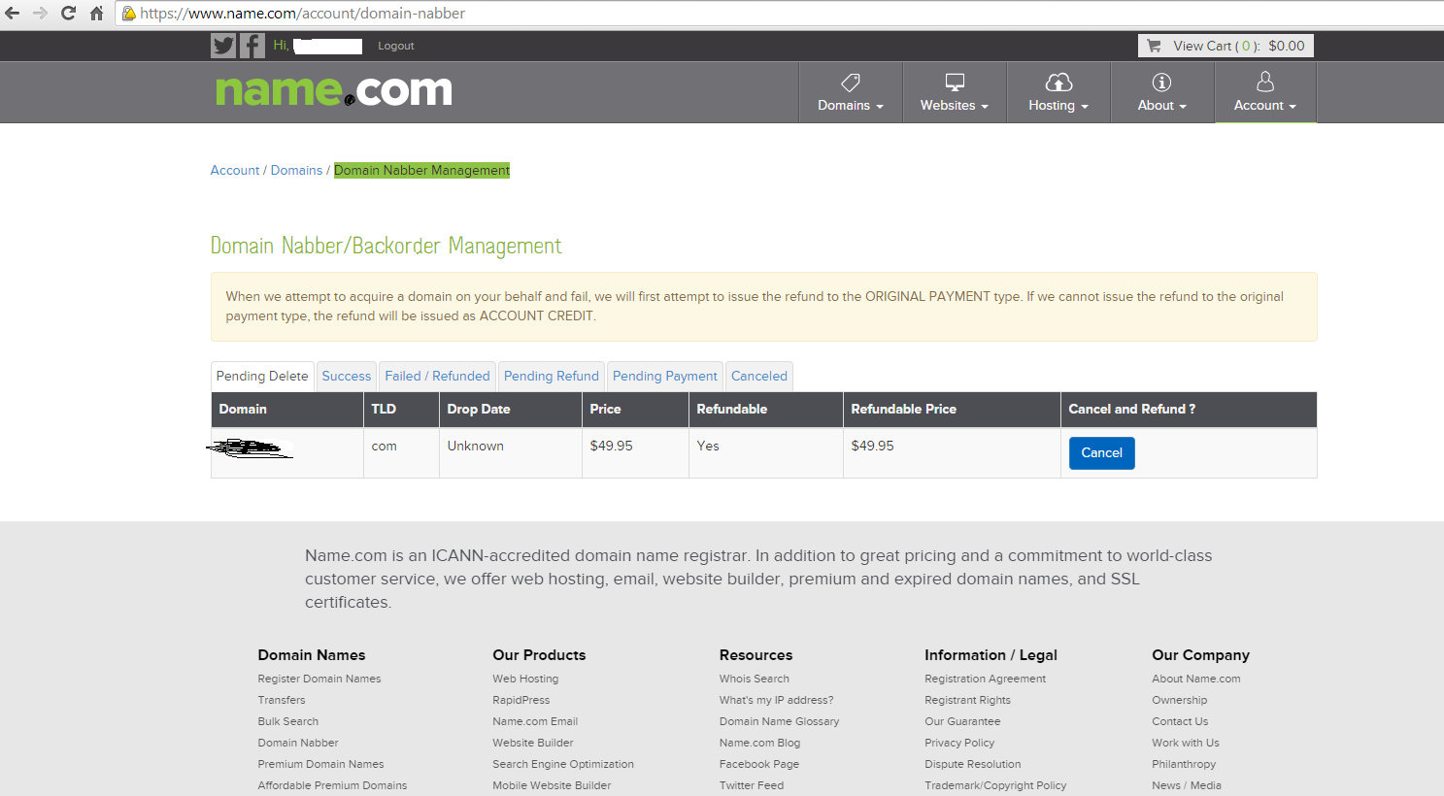This screenshot has height=796, width=1444.
Task: Click Domain Nabber Management breadcrumb
Action: click(x=421, y=170)
